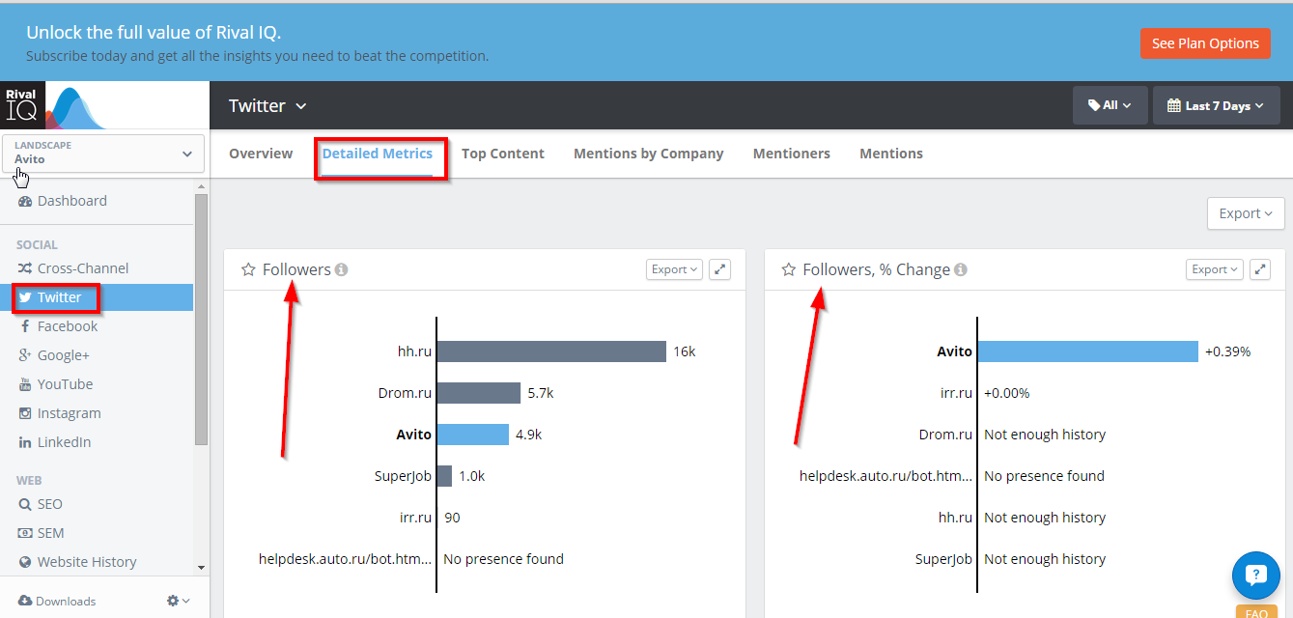Open the FAQ help chat bubble
This screenshot has width=1293, height=618.
(1255, 576)
